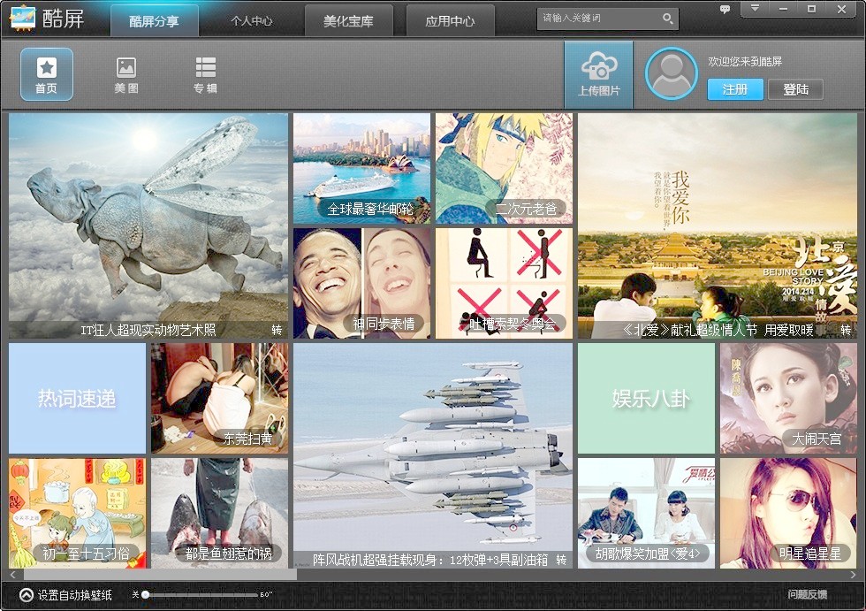Screen dimensions: 866x611
Task: Click the wallpaper interval slider handle
Action: coord(145,595)
